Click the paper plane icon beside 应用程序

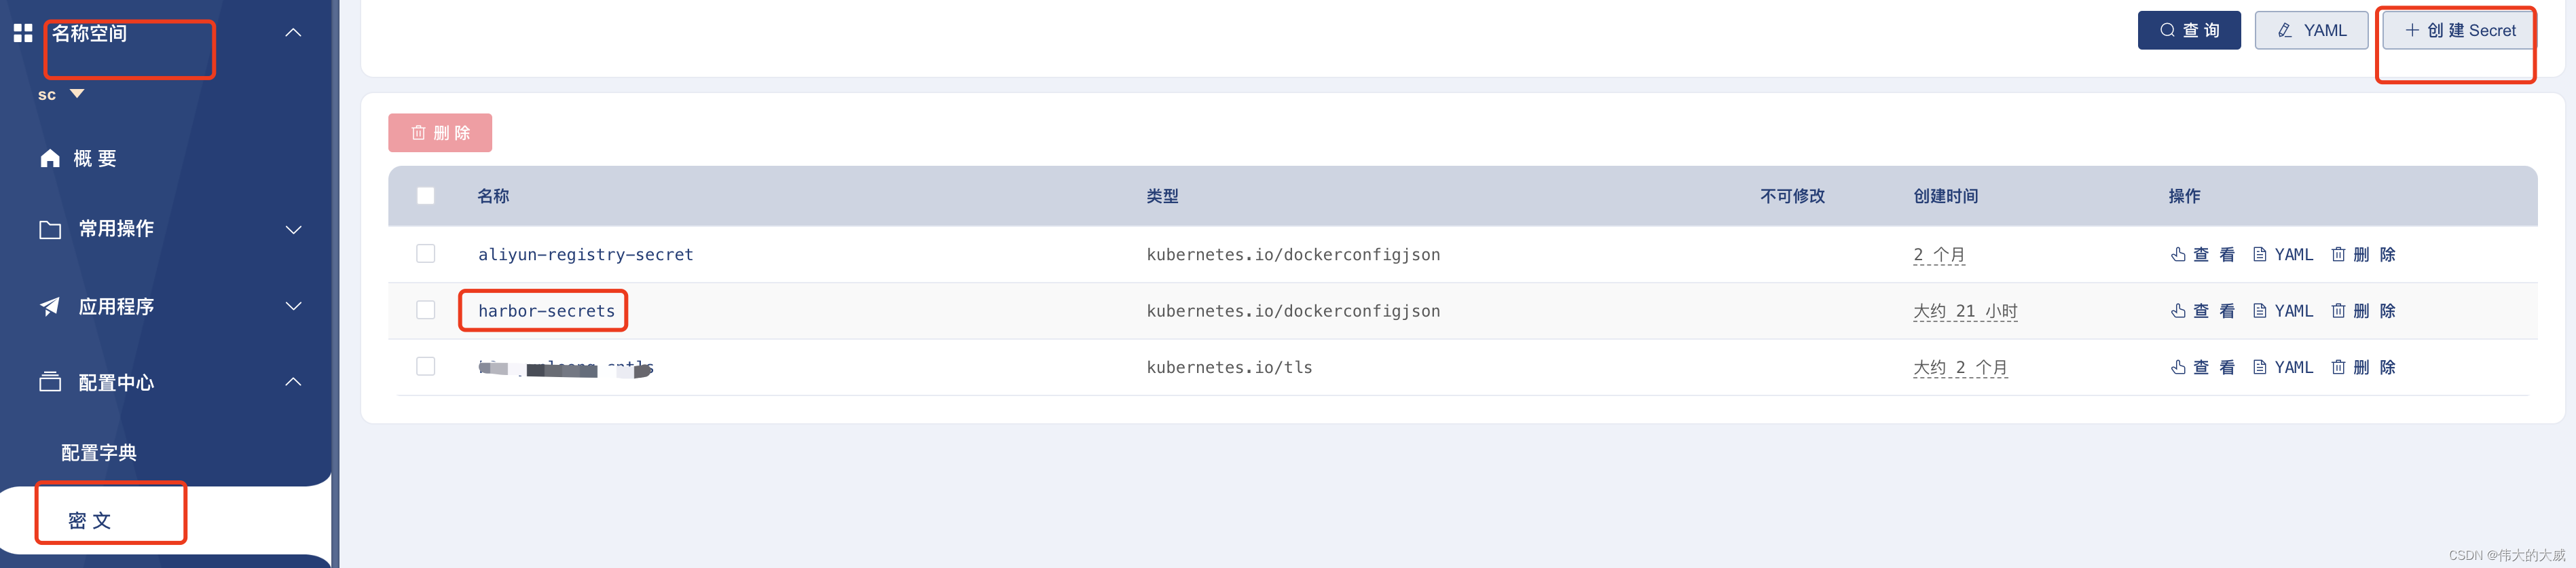[x=50, y=306]
